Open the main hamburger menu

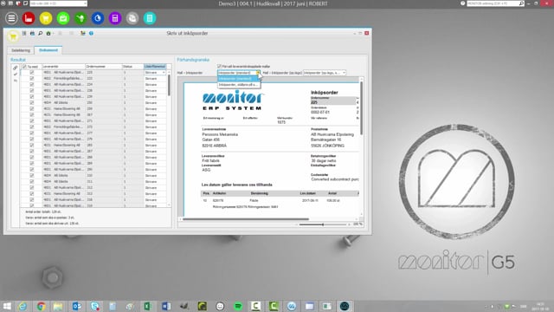(11, 18)
